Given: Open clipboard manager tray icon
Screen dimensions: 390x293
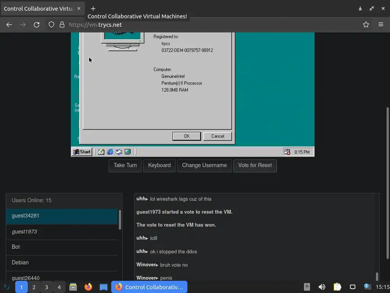Looking at the screenshot, I should point(337,287).
